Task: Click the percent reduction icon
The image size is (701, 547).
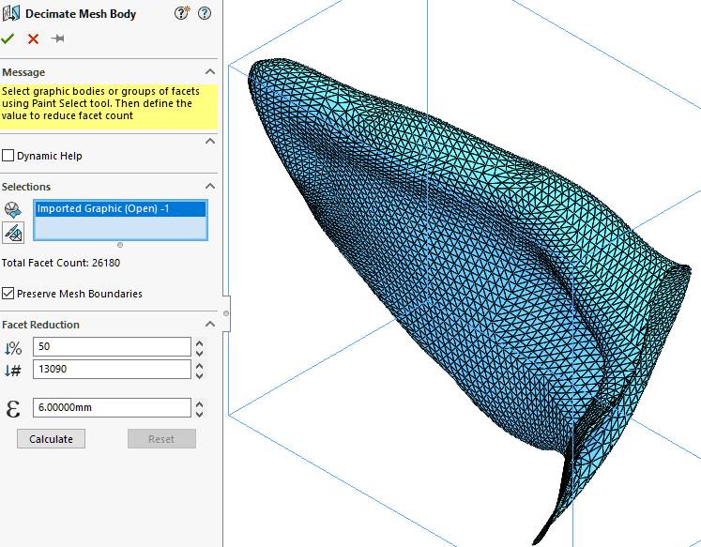Action: pyautogui.click(x=13, y=348)
